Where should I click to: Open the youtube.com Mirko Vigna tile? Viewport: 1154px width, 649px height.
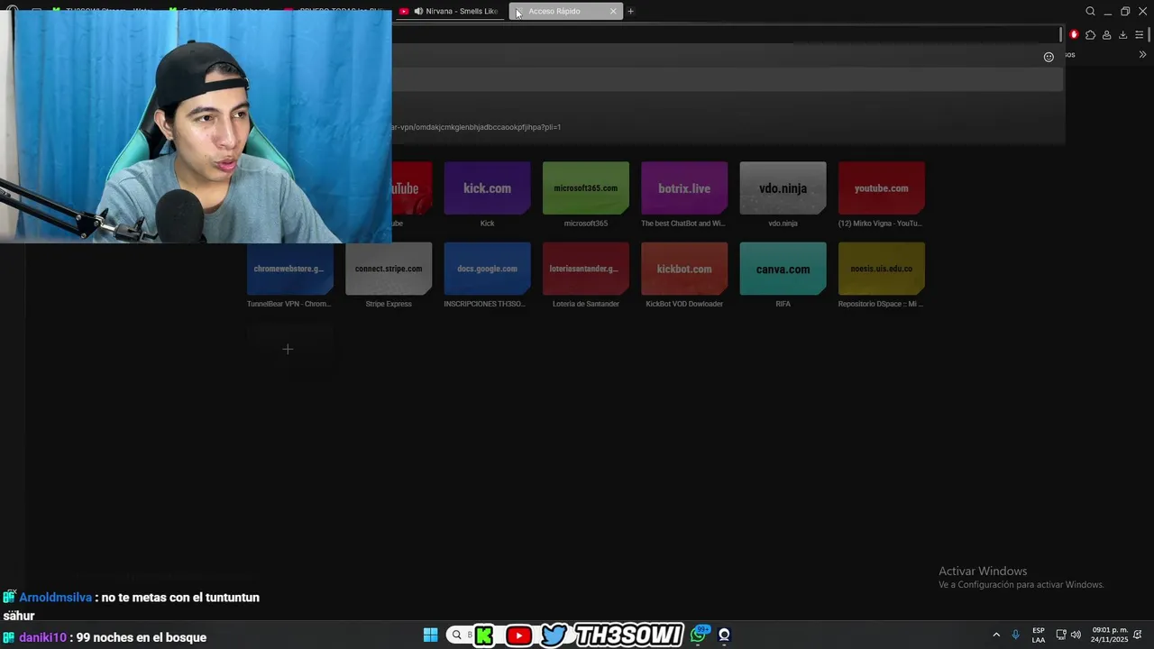pyautogui.click(x=882, y=188)
